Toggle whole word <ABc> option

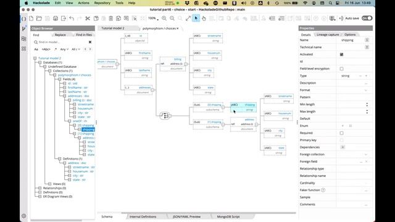click(x=46, y=49)
